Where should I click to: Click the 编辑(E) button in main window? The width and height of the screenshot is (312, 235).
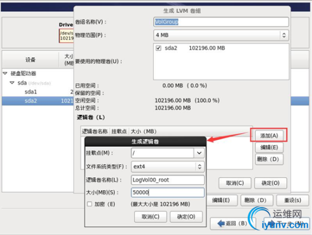221,200
